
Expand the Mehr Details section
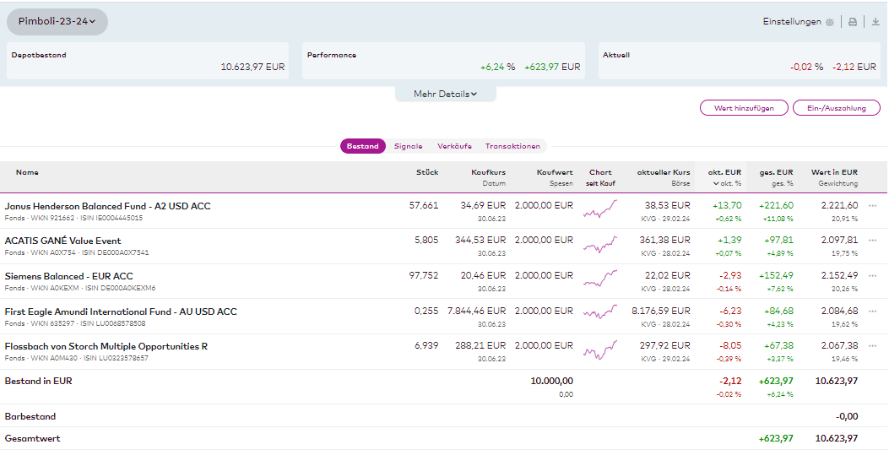[445, 94]
